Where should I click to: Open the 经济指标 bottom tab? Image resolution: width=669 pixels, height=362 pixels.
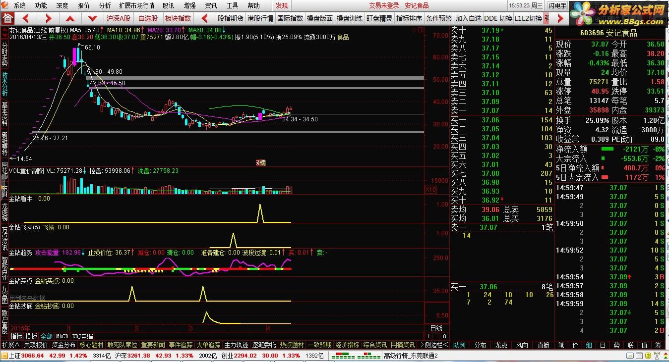347,345
